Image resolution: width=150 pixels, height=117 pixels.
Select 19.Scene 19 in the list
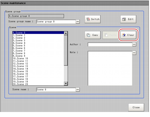pos(38,82)
